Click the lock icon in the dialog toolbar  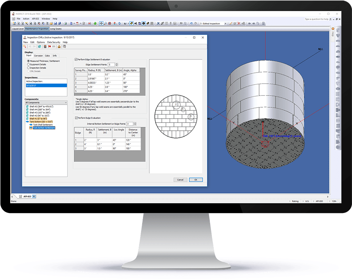[59, 46]
